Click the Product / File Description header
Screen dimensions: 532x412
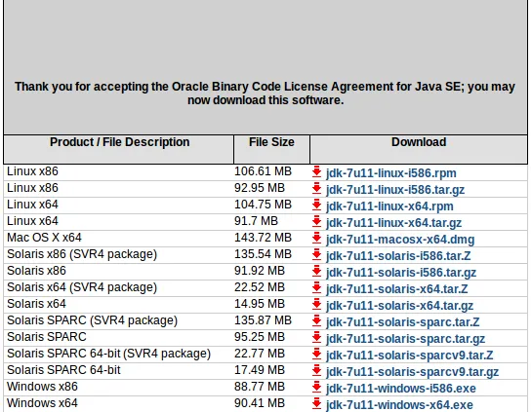tap(119, 142)
